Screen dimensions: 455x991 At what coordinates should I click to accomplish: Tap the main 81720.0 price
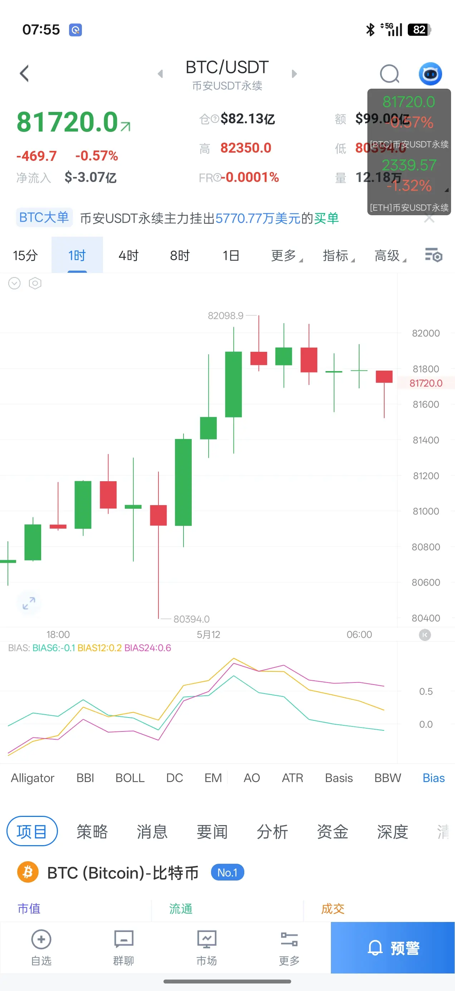pos(67,122)
